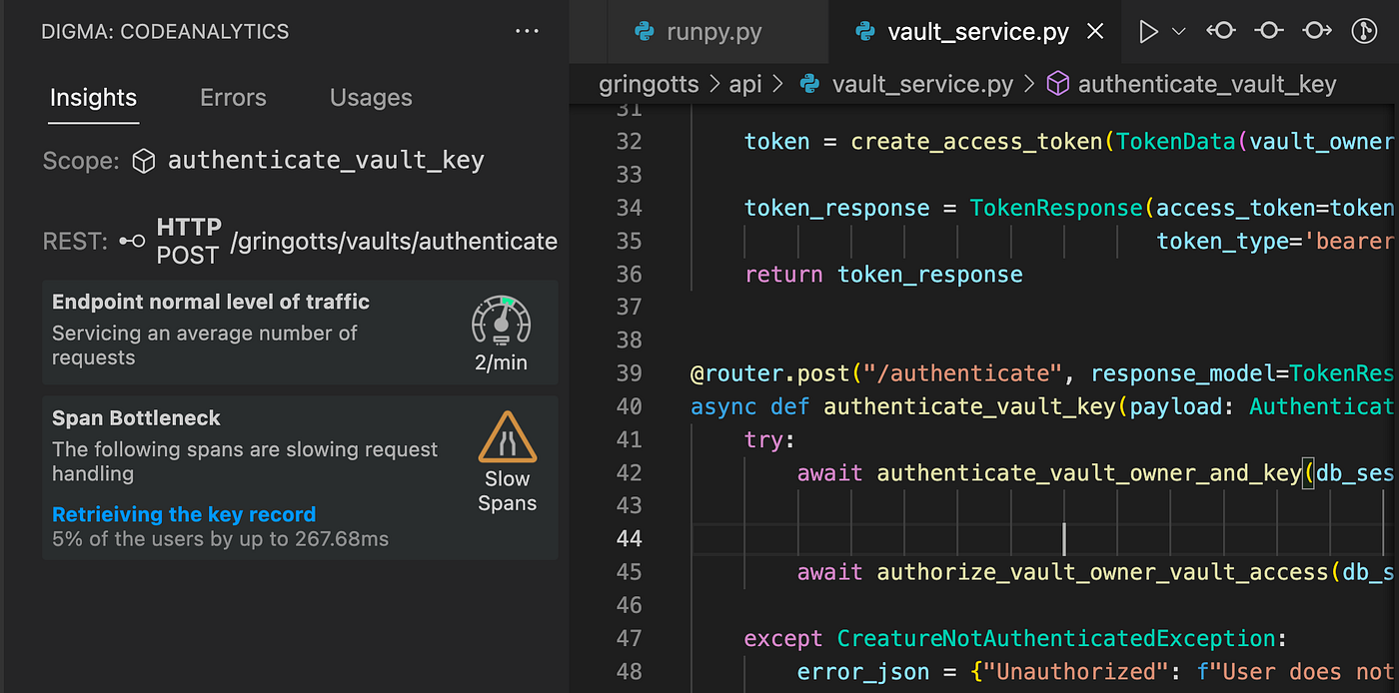This screenshot has width=1399, height=693.
Task: Switch to the Usages tab
Action: pos(371,98)
